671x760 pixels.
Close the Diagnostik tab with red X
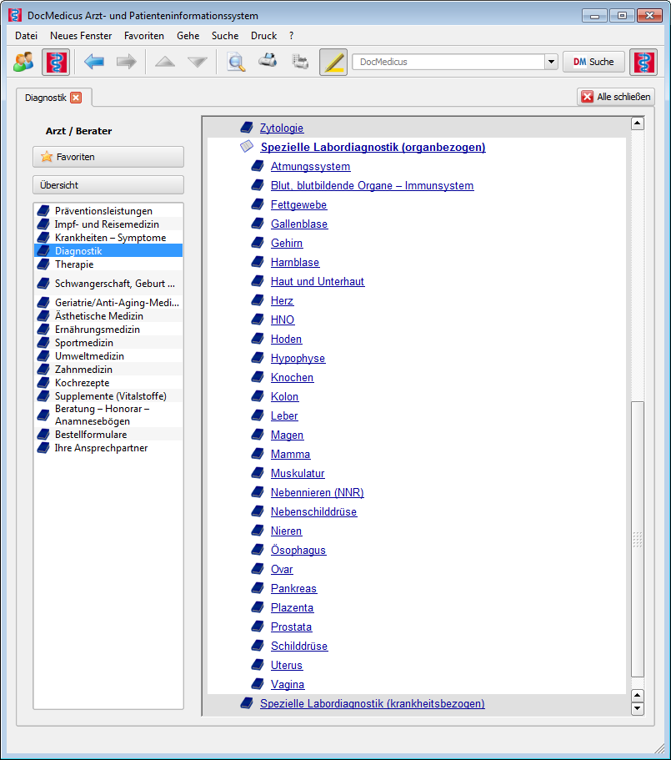point(76,98)
